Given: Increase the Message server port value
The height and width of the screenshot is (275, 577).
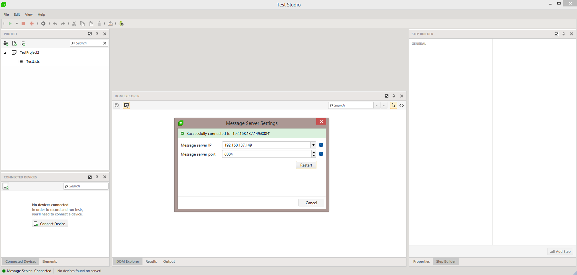Looking at the screenshot, I should tap(314, 152).
